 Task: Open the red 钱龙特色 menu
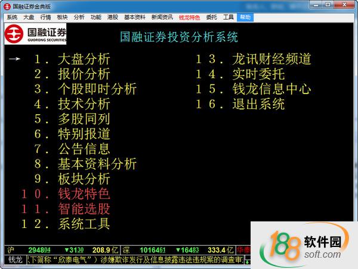coord(189,17)
